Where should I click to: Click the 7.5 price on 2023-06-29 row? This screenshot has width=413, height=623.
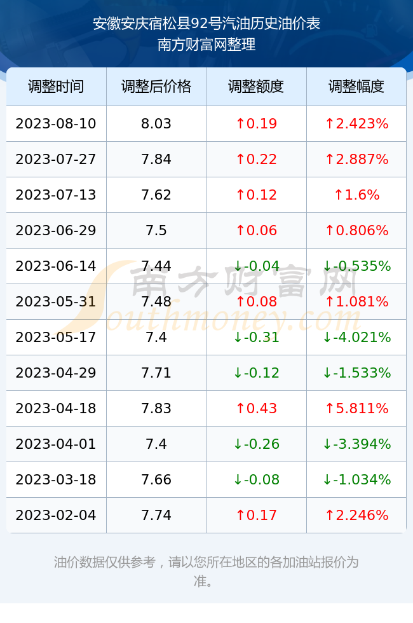(156, 230)
